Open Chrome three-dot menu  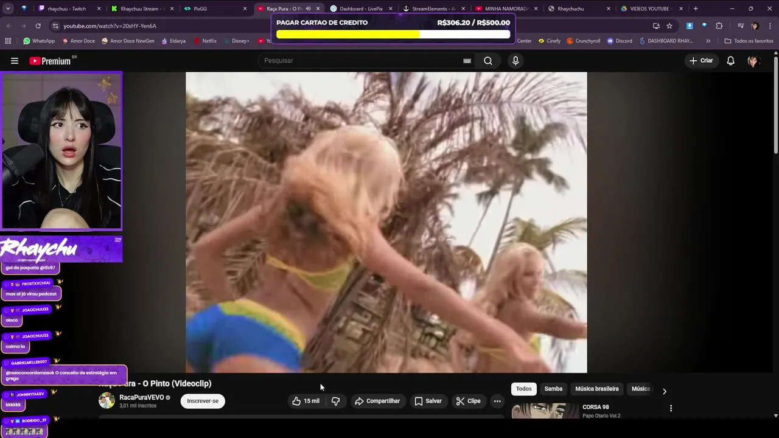pyautogui.click(x=770, y=26)
